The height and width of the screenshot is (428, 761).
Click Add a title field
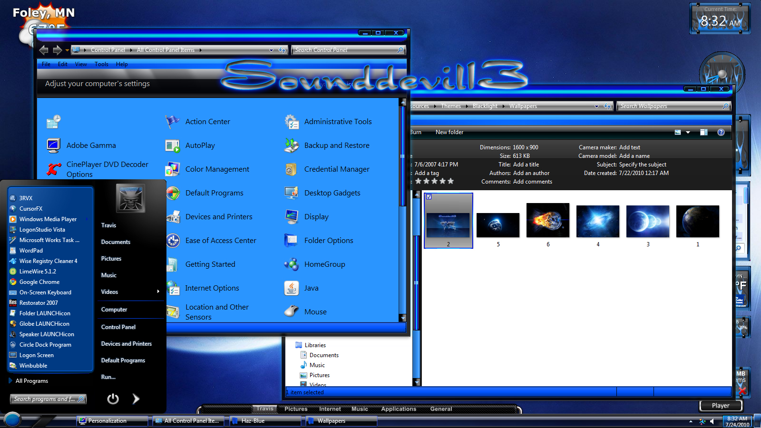click(x=526, y=165)
